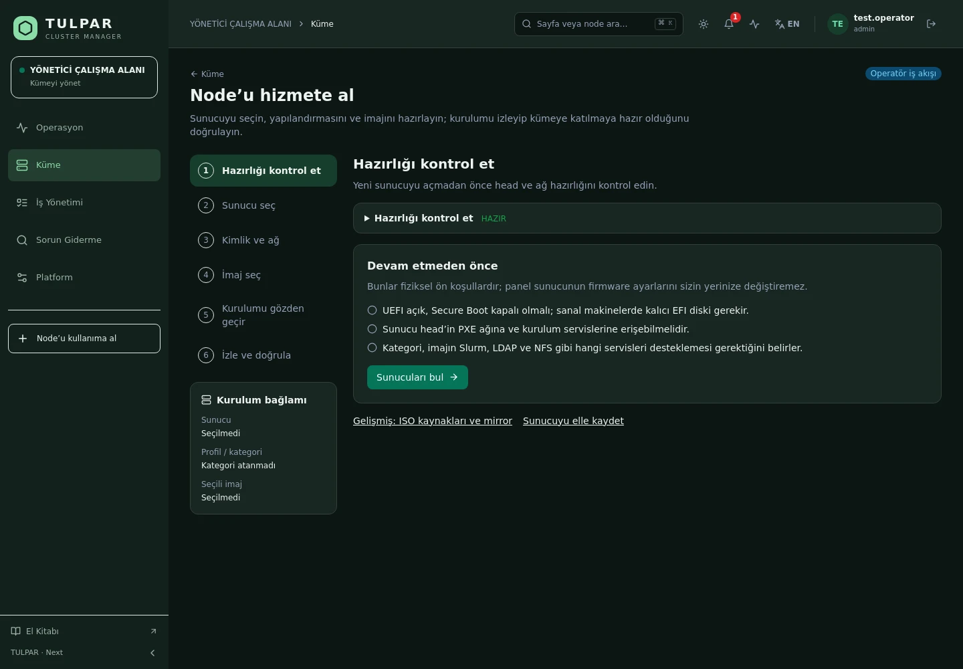This screenshot has width=963, height=669.
Task: Open El Kitabı external link arrow
Action: (153, 631)
